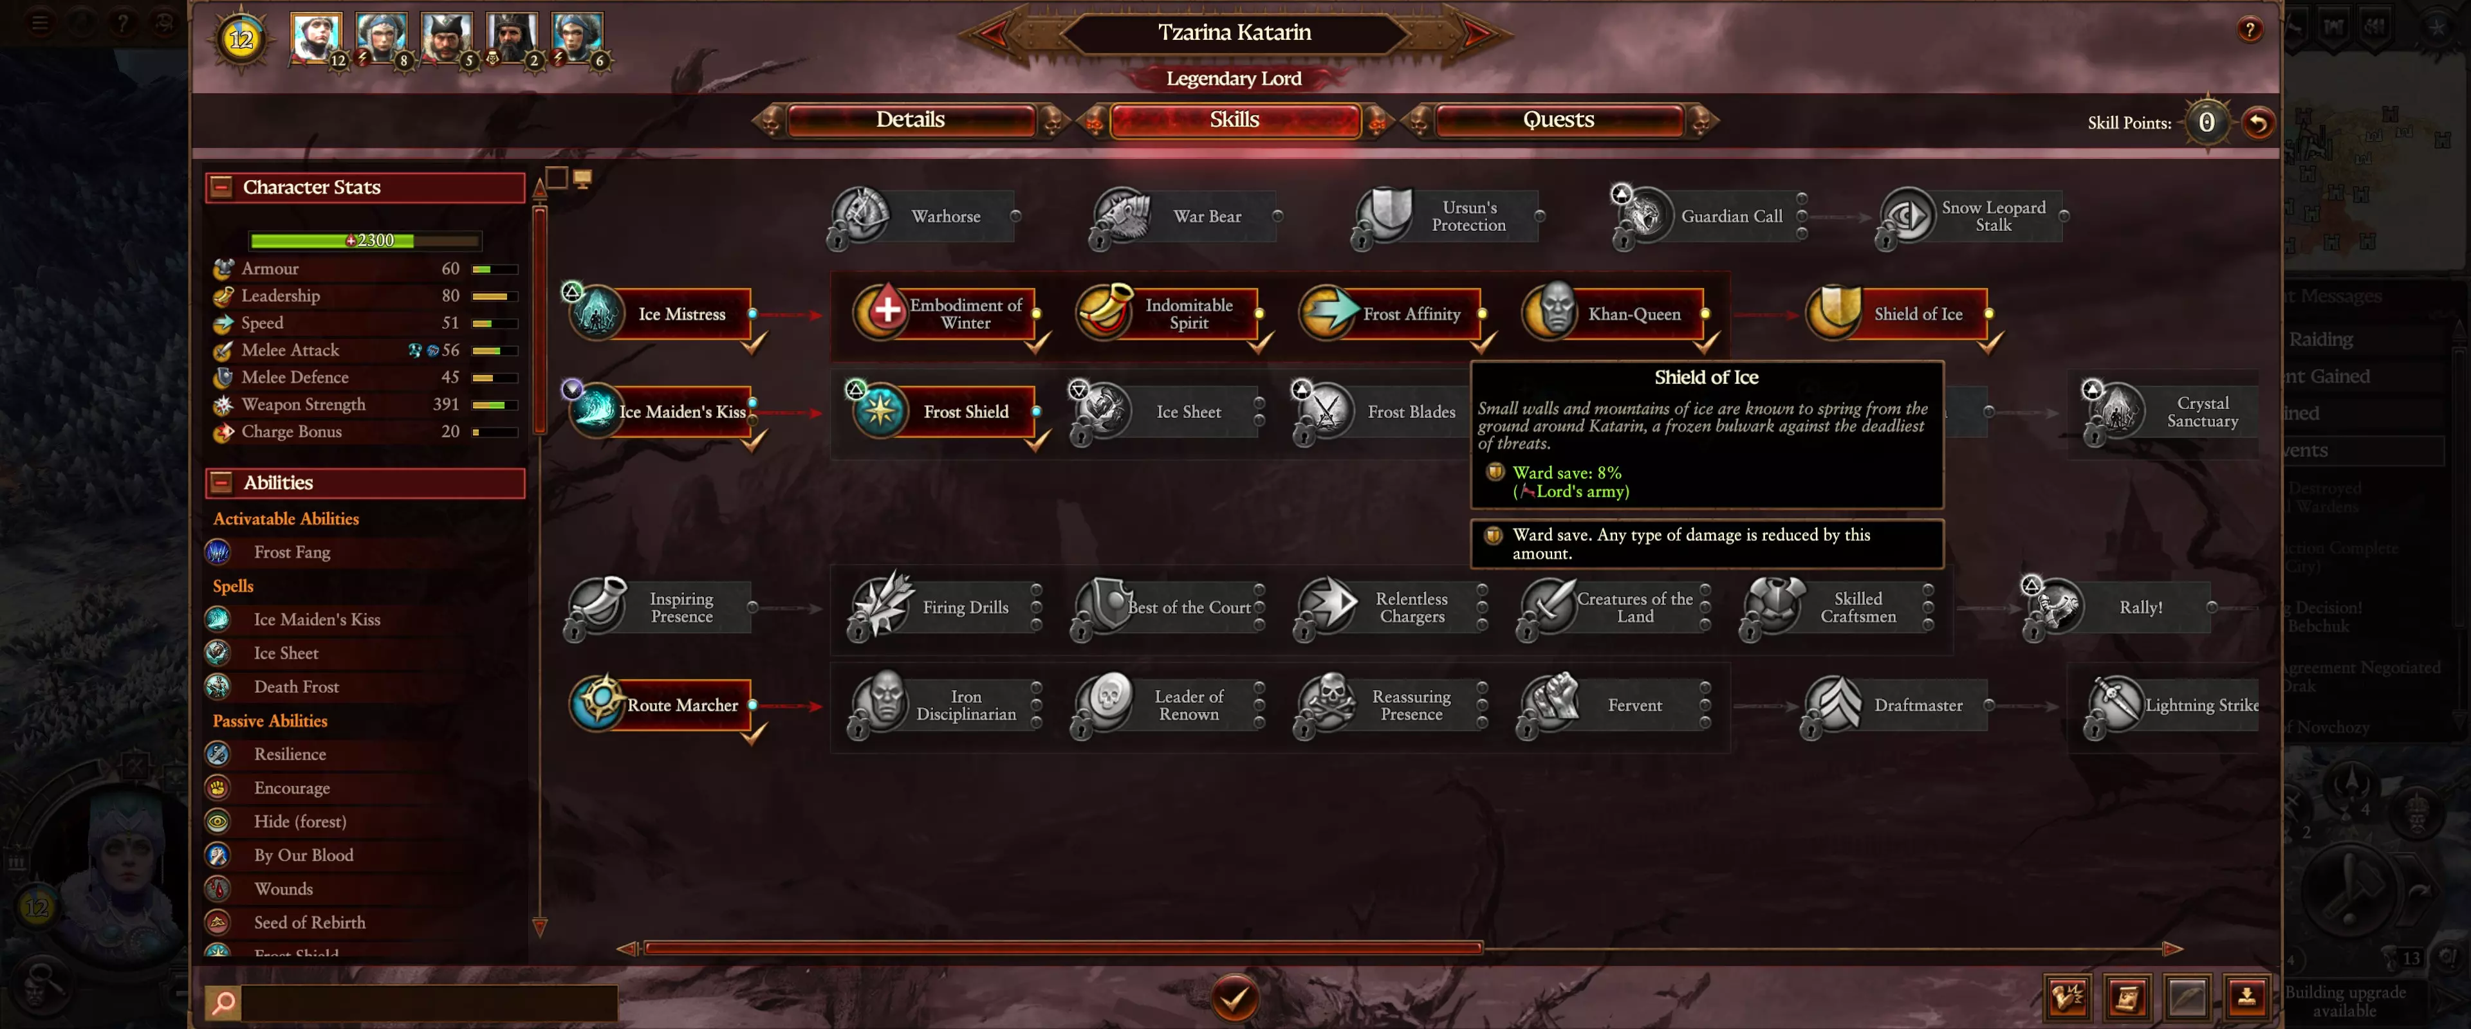The width and height of the screenshot is (2471, 1029).
Task: Collapse the Abilities section
Action: pyautogui.click(x=221, y=482)
